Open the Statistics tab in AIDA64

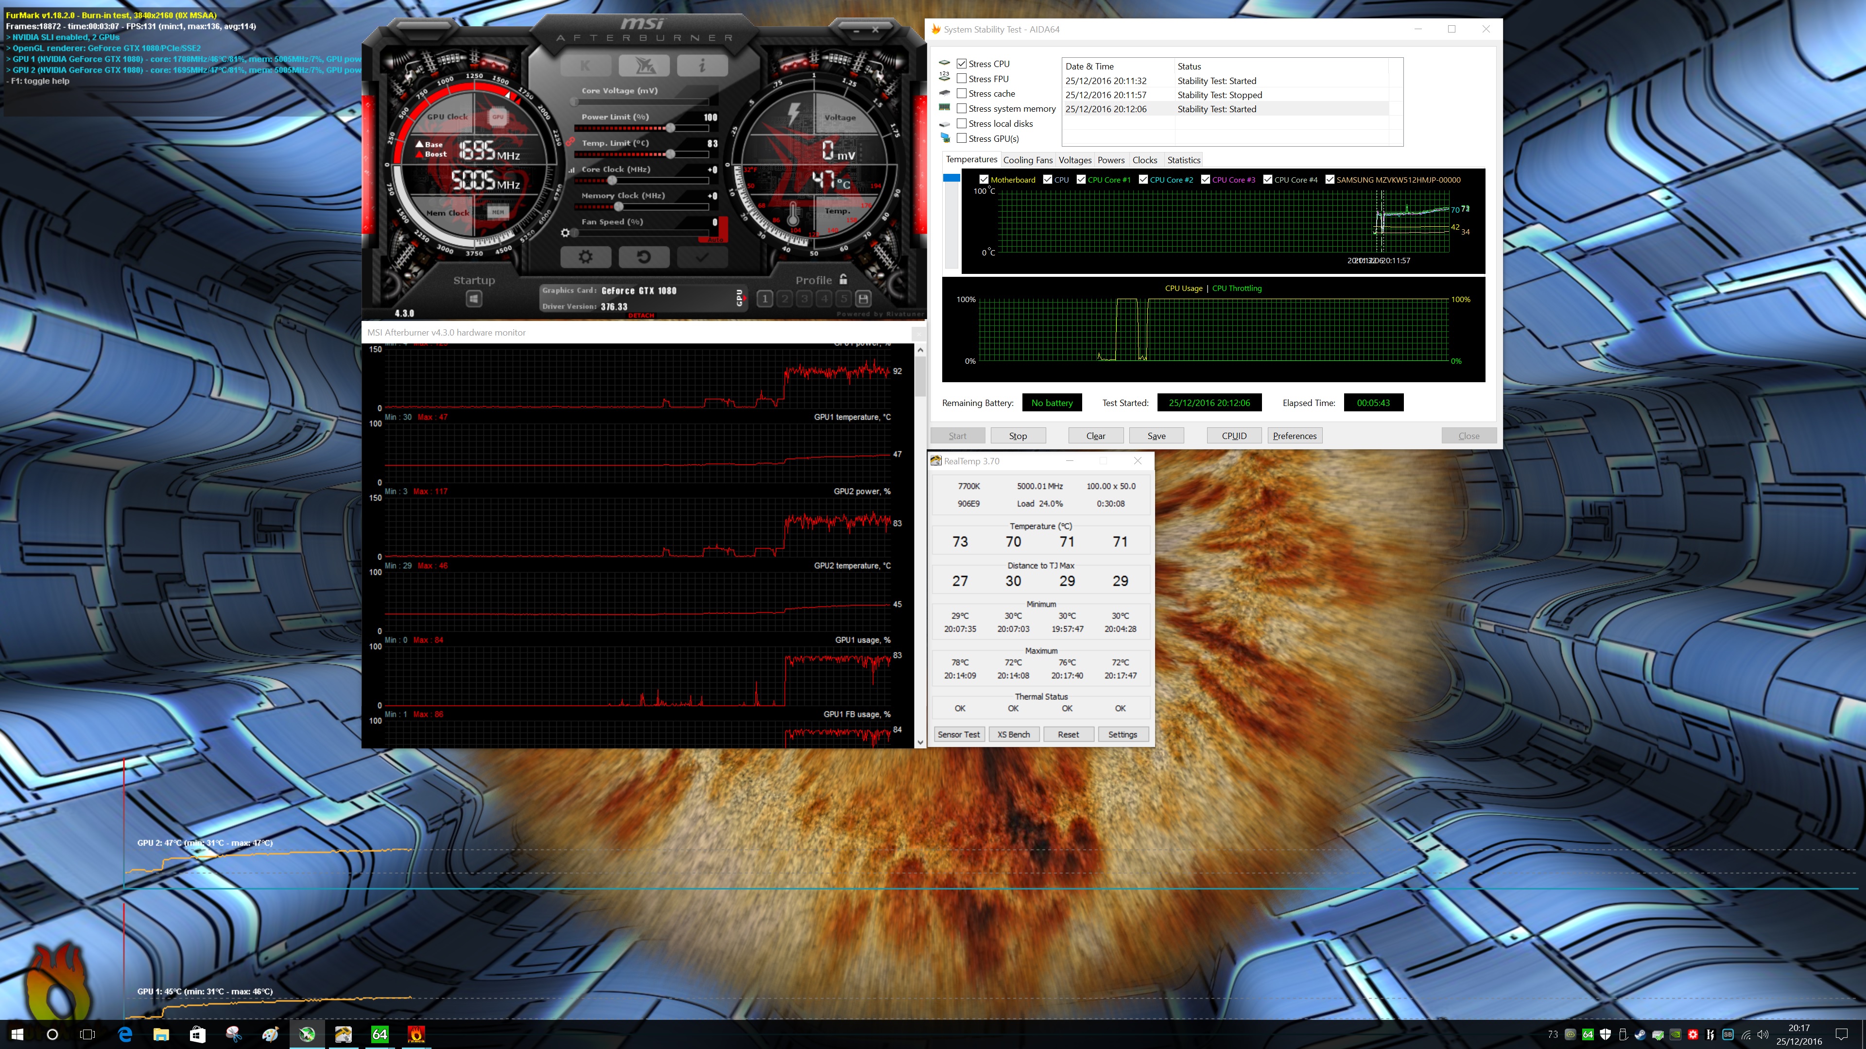coord(1184,160)
